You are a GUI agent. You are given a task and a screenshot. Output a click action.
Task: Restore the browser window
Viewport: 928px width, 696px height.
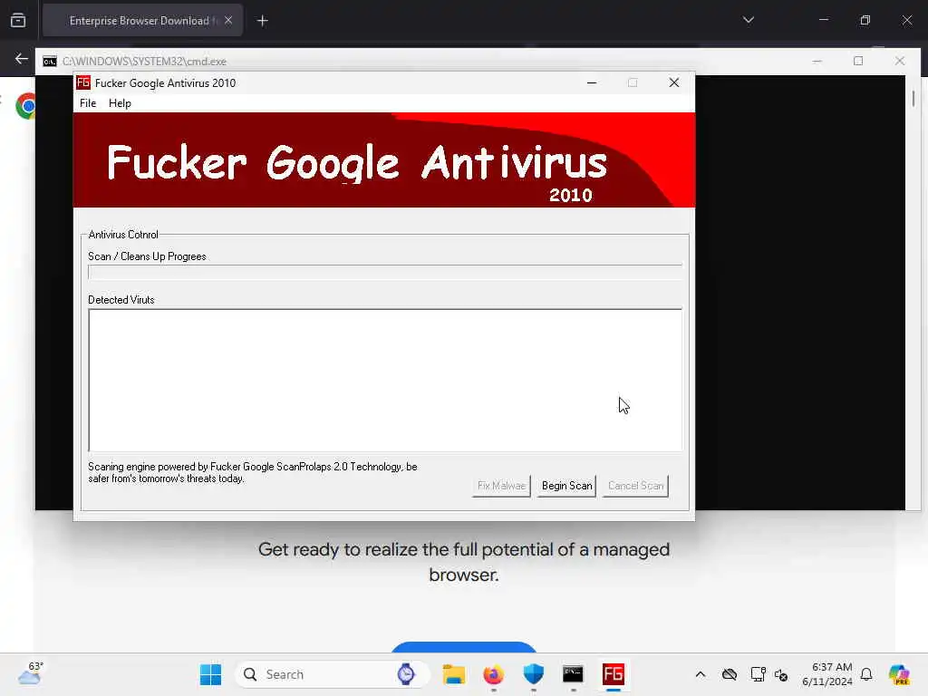pyautogui.click(x=865, y=20)
